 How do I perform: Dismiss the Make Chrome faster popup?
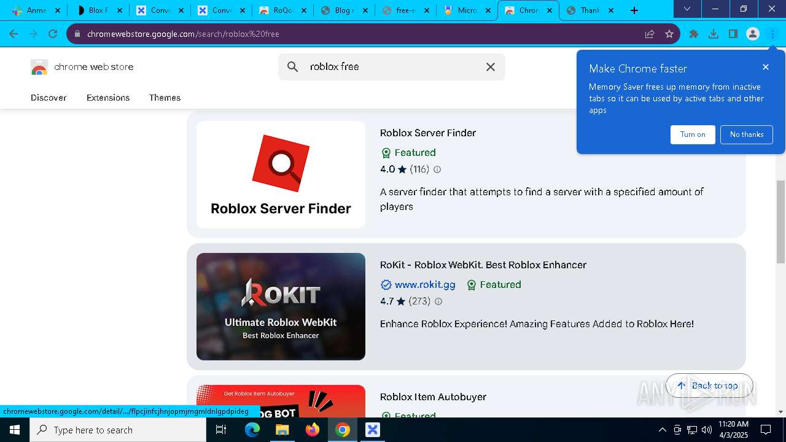(766, 67)
